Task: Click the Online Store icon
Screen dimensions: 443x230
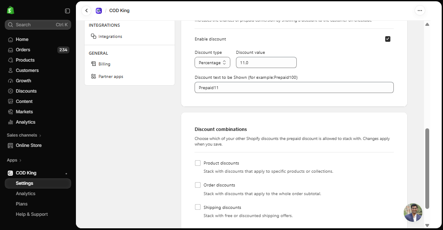Action: click(x=10, y=146)
